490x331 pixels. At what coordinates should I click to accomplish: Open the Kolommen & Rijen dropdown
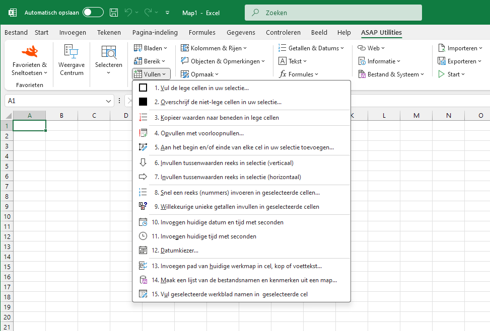pos(214,48)
